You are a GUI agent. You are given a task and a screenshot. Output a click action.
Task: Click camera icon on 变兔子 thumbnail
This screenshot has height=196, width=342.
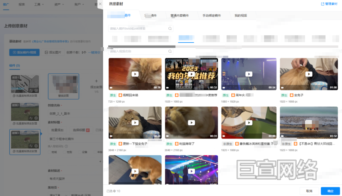(x=282, y=88)
